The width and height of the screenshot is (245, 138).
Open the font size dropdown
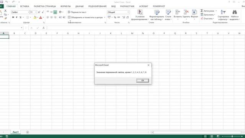[x=36, y=12]
